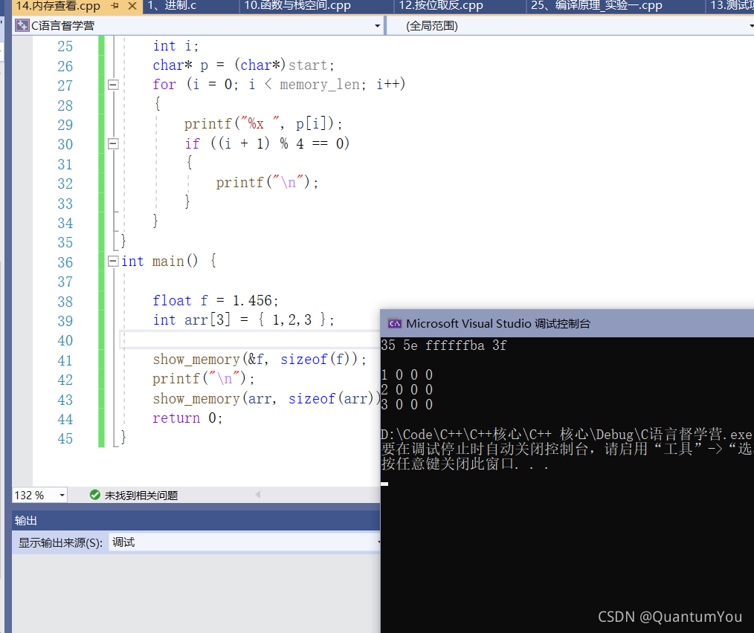The image size is (754, 633).
Task: Click the 'int i;' declaration on line 25
Action: 175,46
